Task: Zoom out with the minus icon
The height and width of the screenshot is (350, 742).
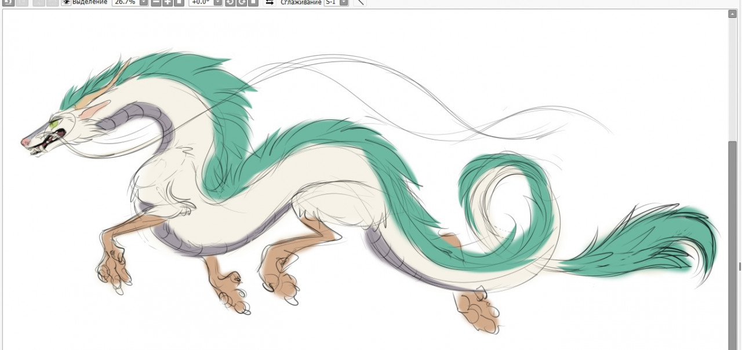Action: click(156, 2)
